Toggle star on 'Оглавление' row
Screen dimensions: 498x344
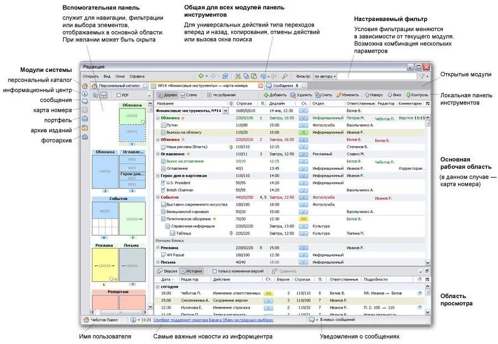point(188,154)
